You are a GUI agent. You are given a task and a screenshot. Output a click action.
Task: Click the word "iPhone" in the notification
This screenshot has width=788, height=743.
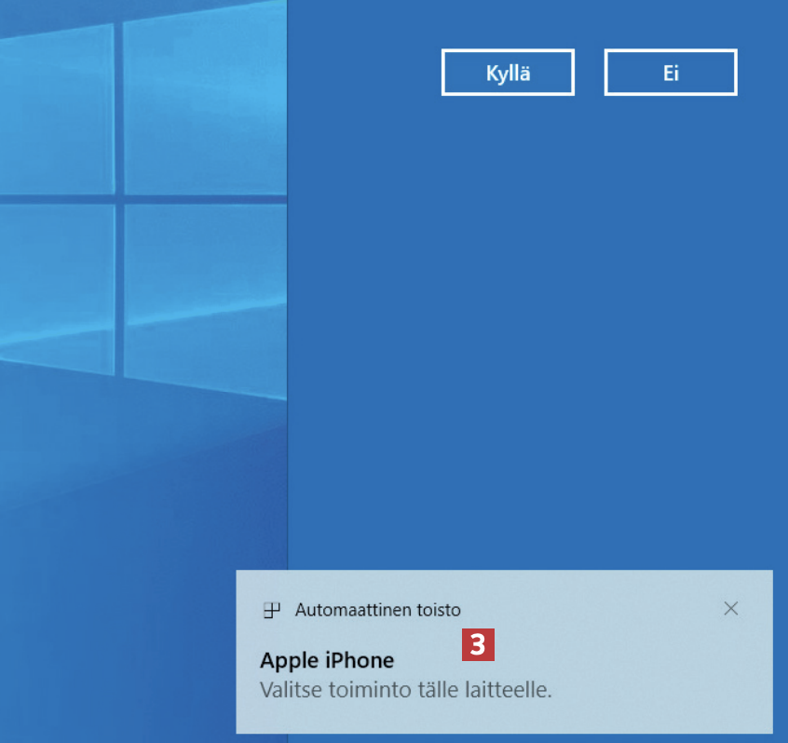(x=358, y=660)
